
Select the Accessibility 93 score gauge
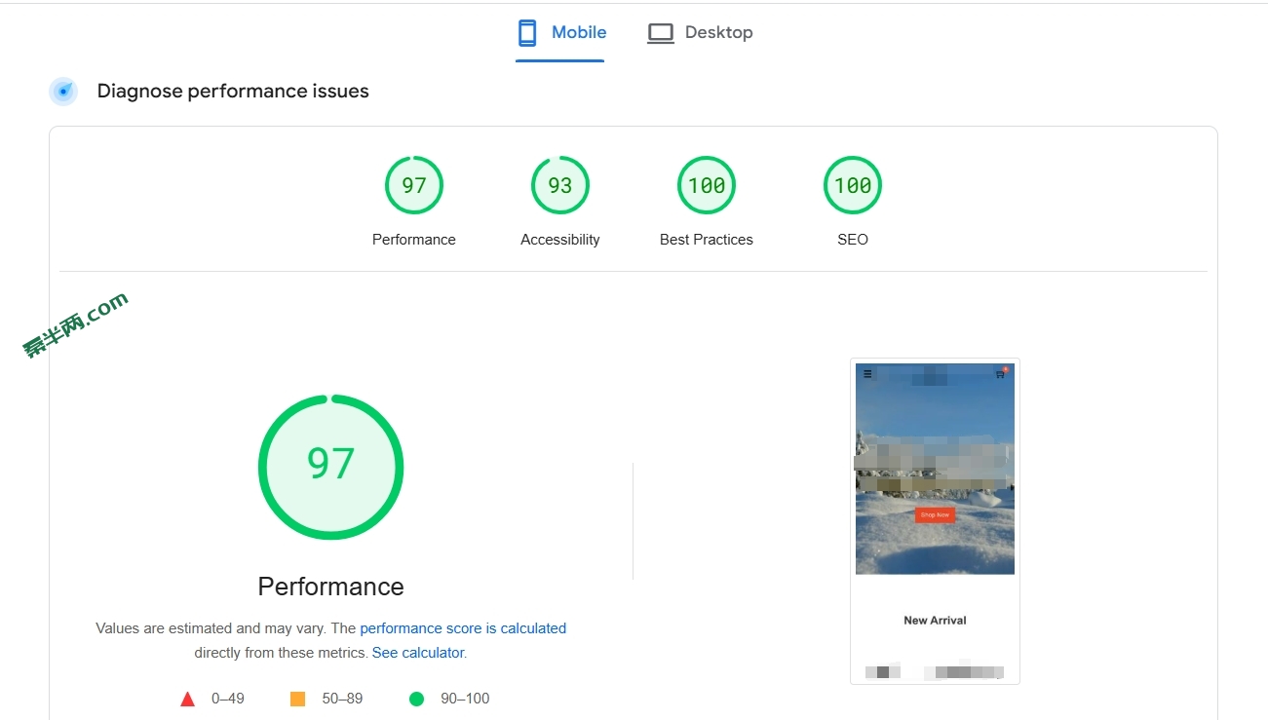(x=560, y=185)
